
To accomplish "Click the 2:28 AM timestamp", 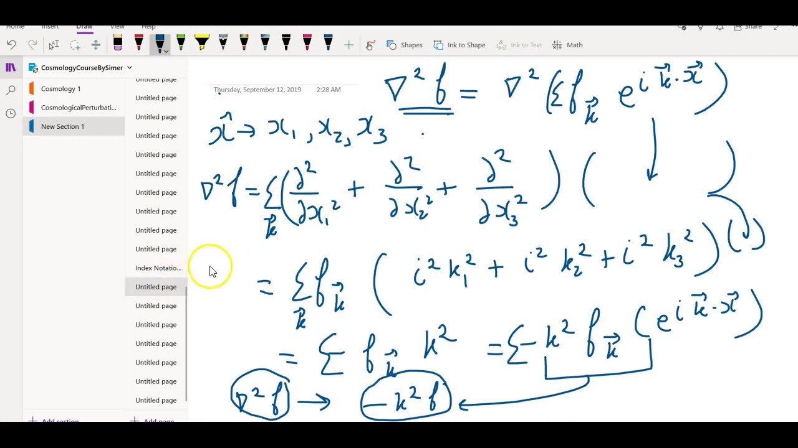I will [x=329, y=90].
